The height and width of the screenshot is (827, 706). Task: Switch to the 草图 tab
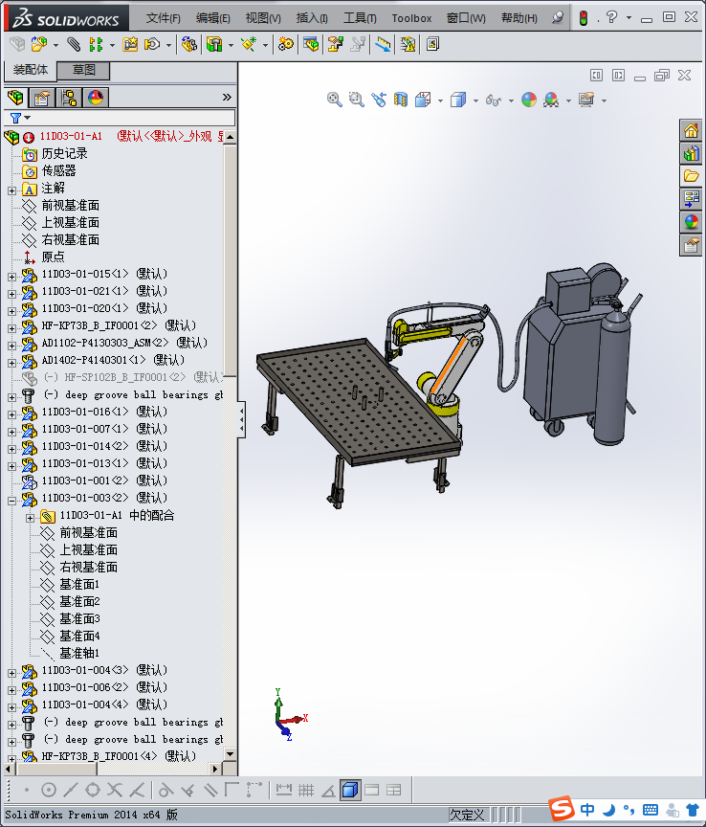[83, 70]
